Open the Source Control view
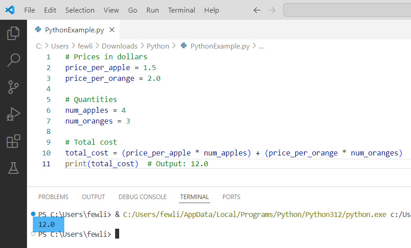Viewport: 411px width, 248px height. 13,87
